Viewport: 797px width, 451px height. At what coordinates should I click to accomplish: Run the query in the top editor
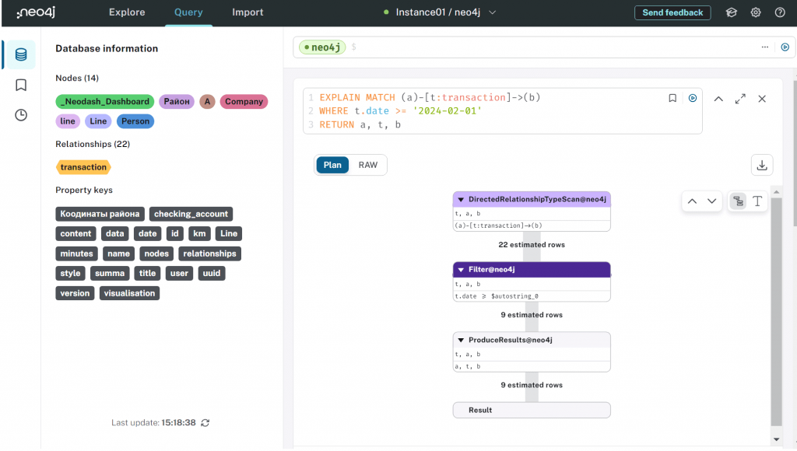click(x=785, y=47)
